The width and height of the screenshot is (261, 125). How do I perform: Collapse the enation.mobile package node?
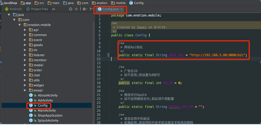[x=20, y=25]
